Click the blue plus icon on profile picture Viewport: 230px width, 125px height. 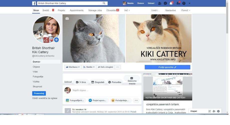[56, 40]
